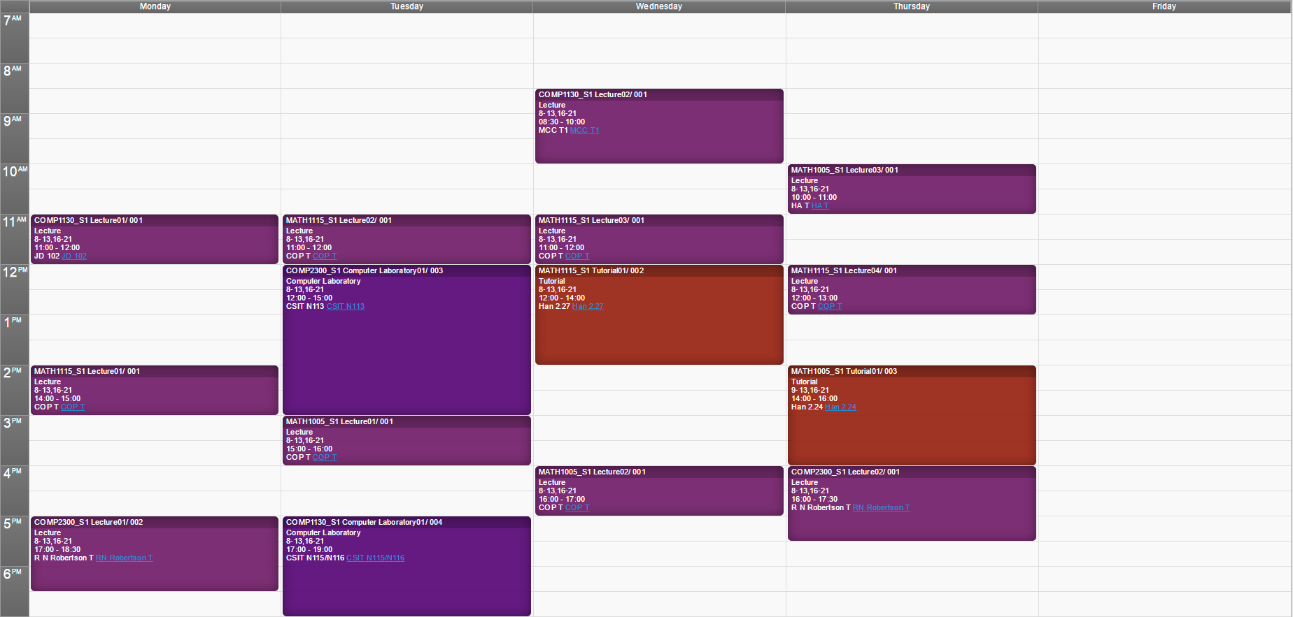Open the HA T link in MATH1005 Lecture03

point(819,206)
